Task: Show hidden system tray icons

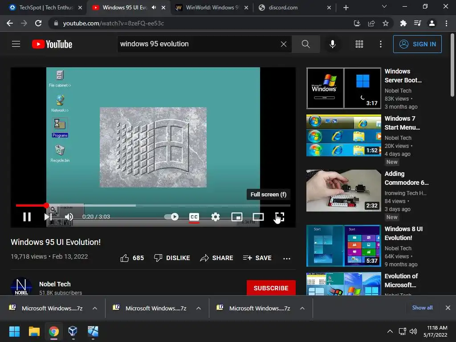Action: tap(390, 331)
